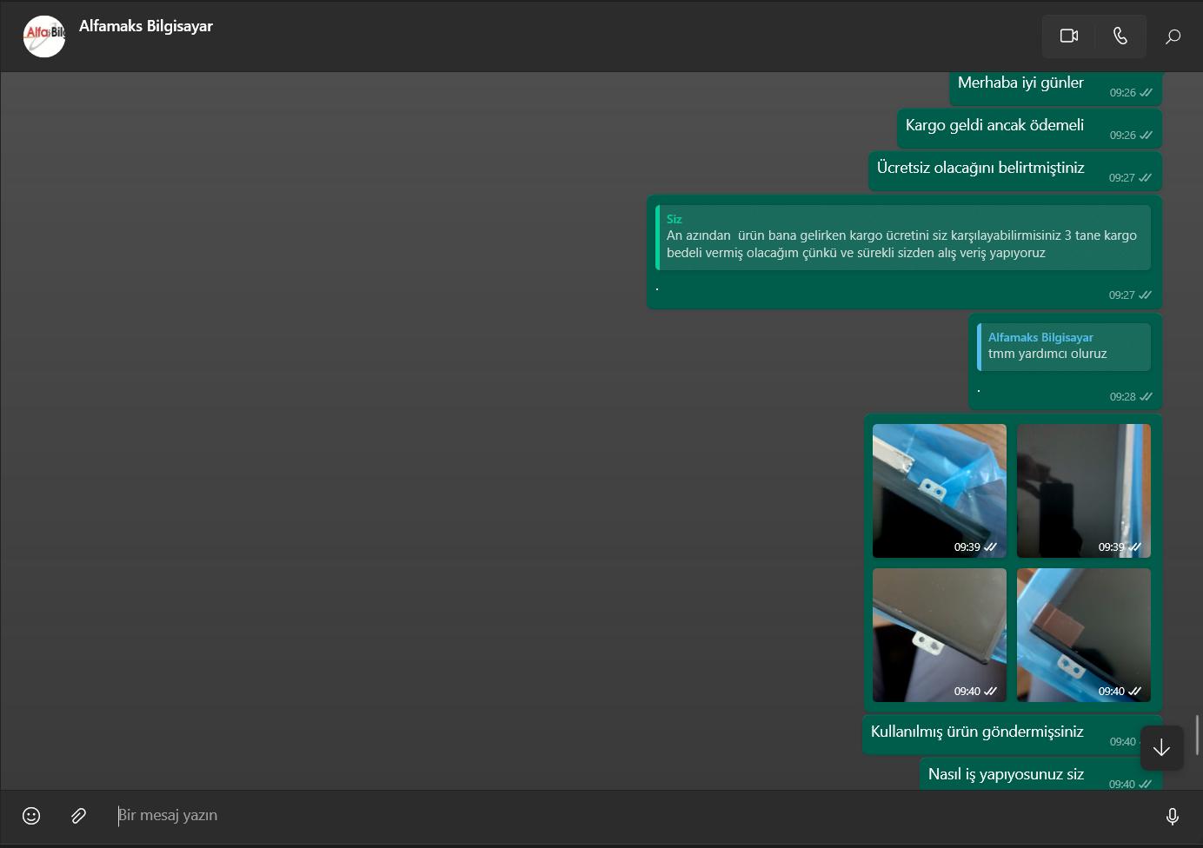Jump to quoted 'tmm yardımcı oluruz' reply

pyautogui.click(x=1064, y=347)
